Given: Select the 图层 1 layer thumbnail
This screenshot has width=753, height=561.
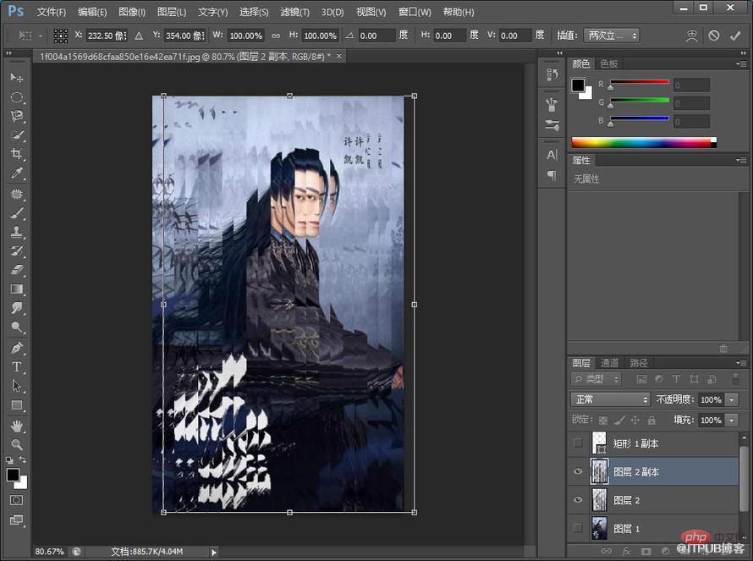Looking at the screenshot, I should coord(599,528).
